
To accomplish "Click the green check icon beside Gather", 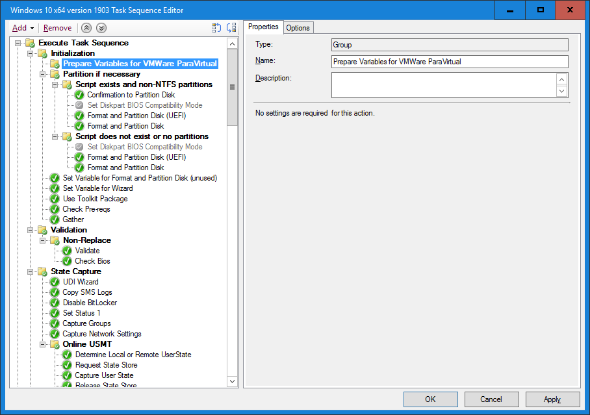I will (x=55, y=220).
